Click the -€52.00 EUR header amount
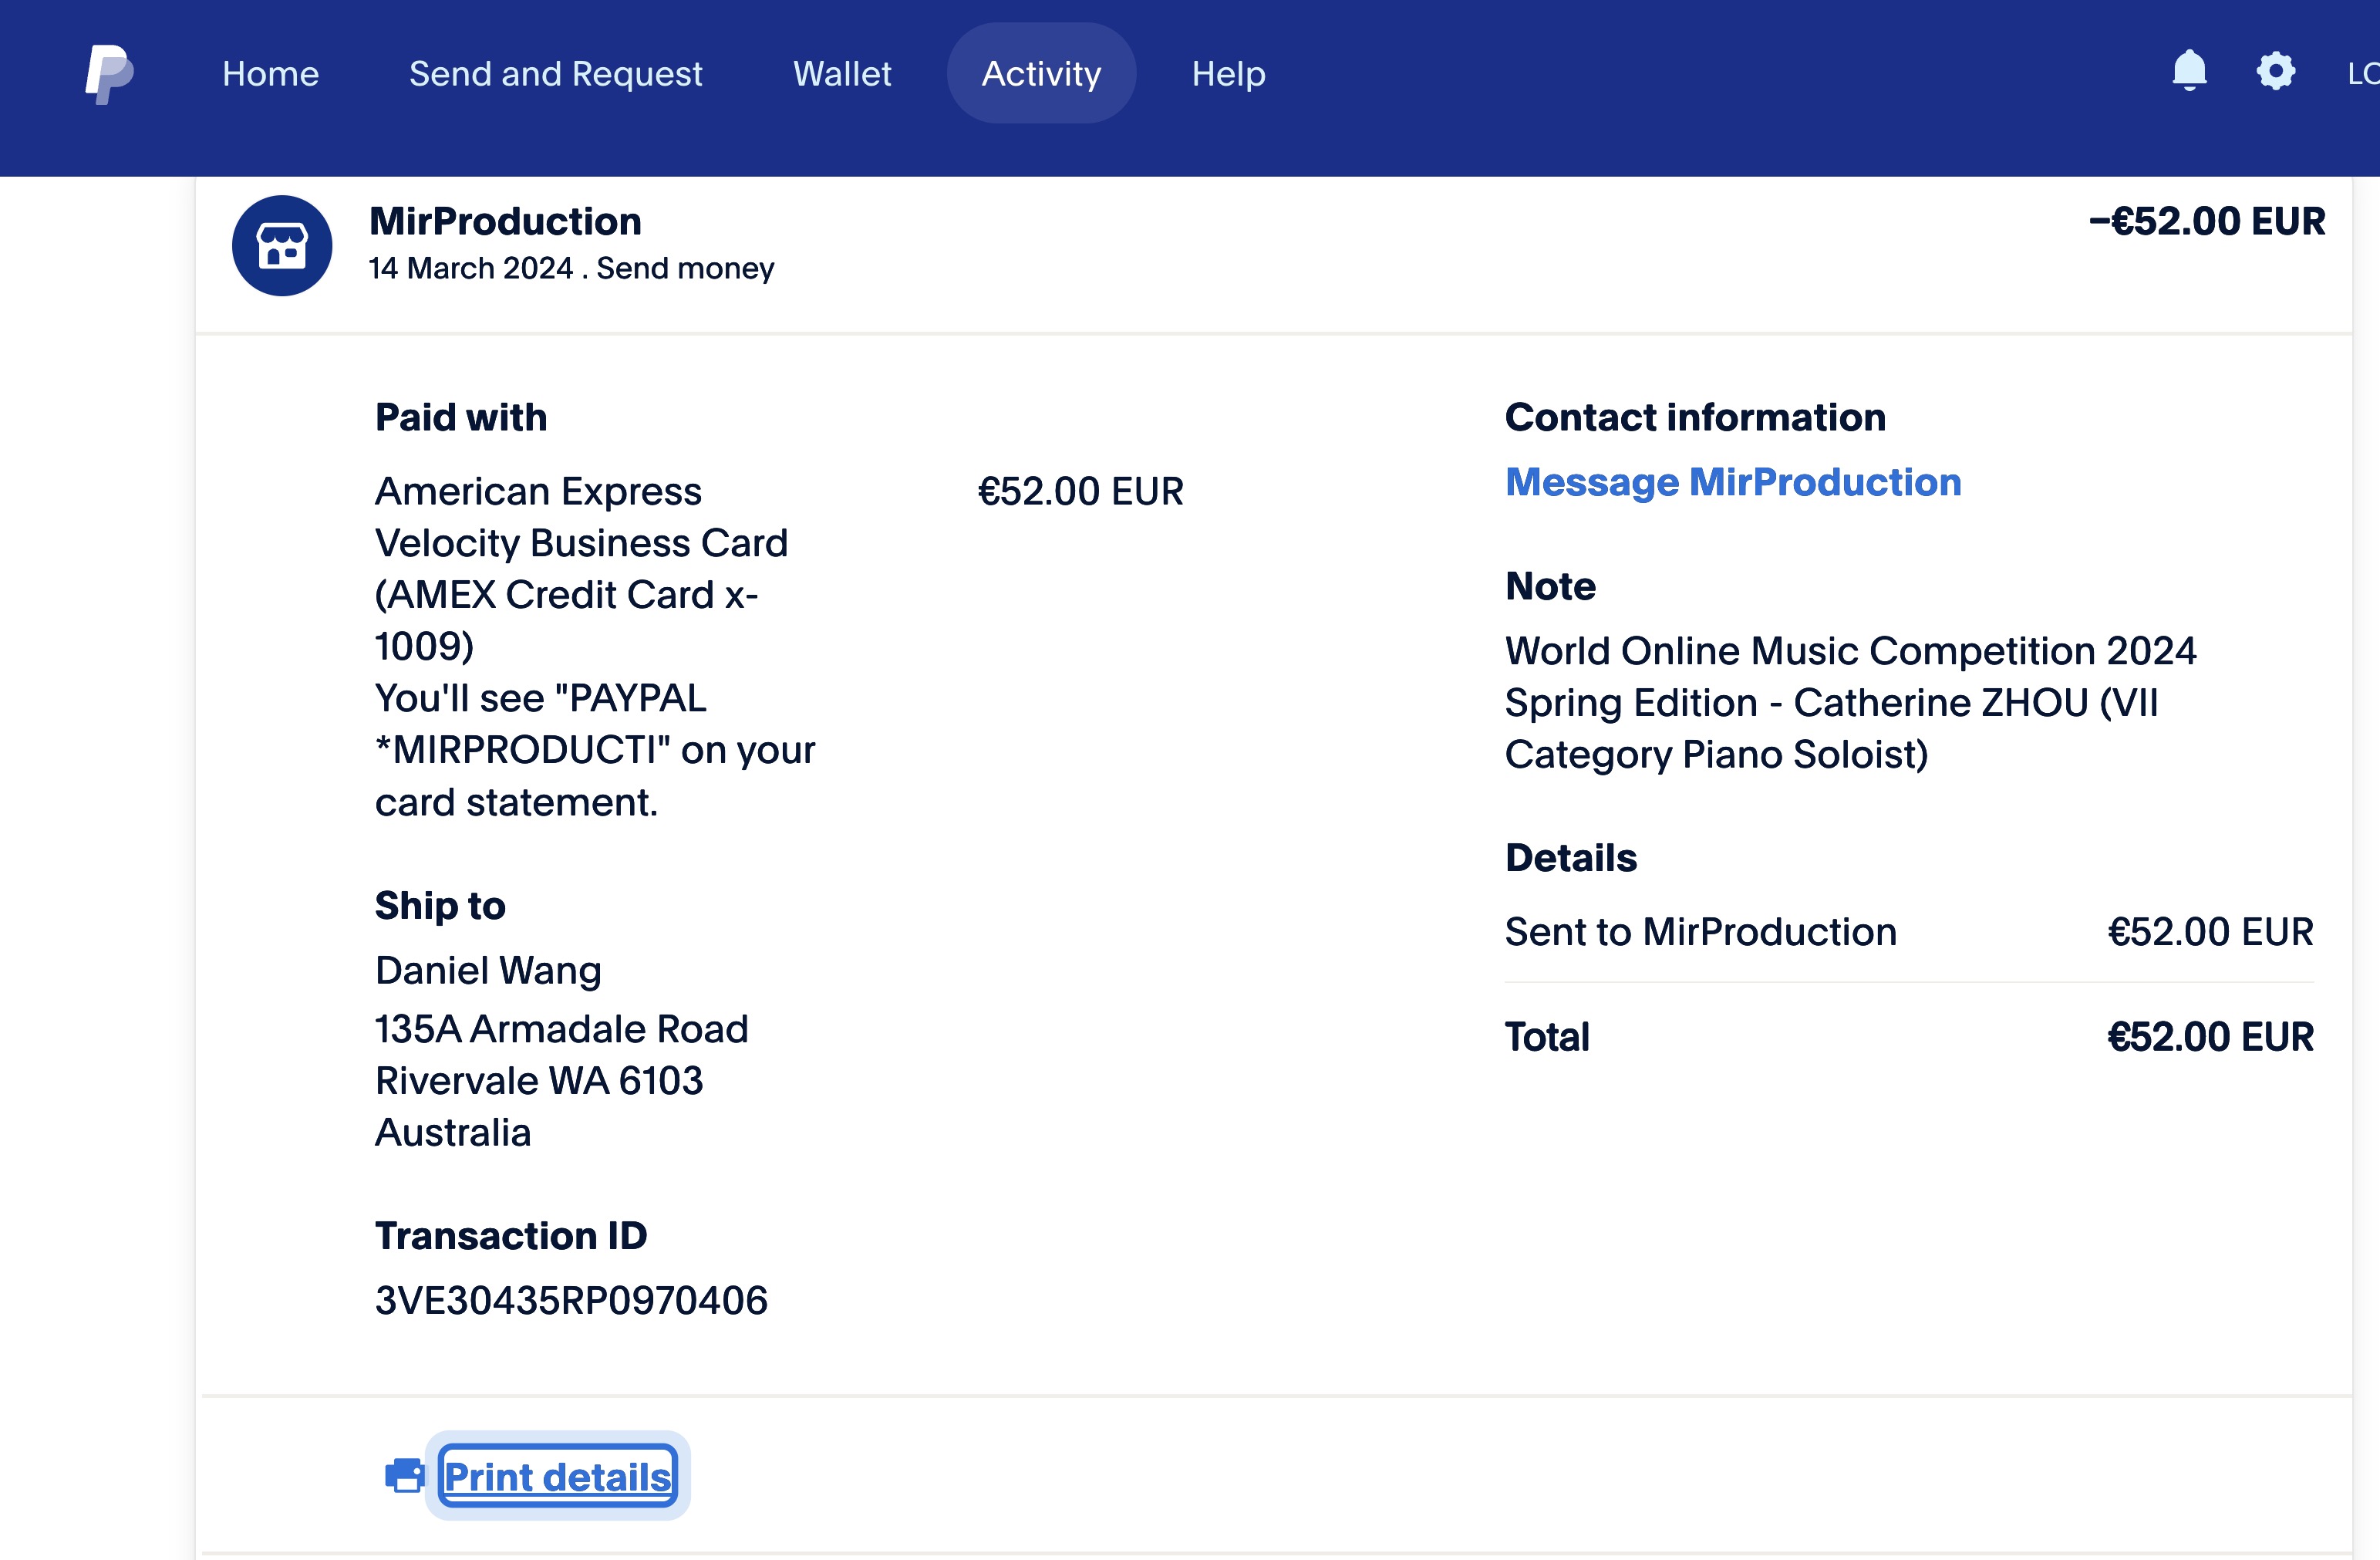The height and width of the screenshot is (1560, 2380). (2206, 221)
